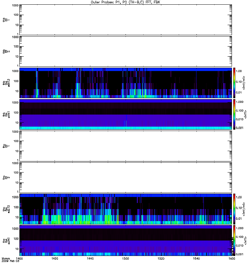Click the thc fbk edc12 color bar
The height and width of the screenshot is (268, 251).
pyautogui.click(x=234, y=209)
